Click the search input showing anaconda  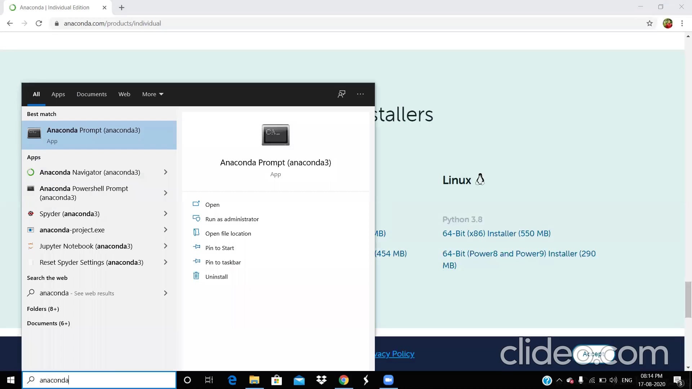99,380
